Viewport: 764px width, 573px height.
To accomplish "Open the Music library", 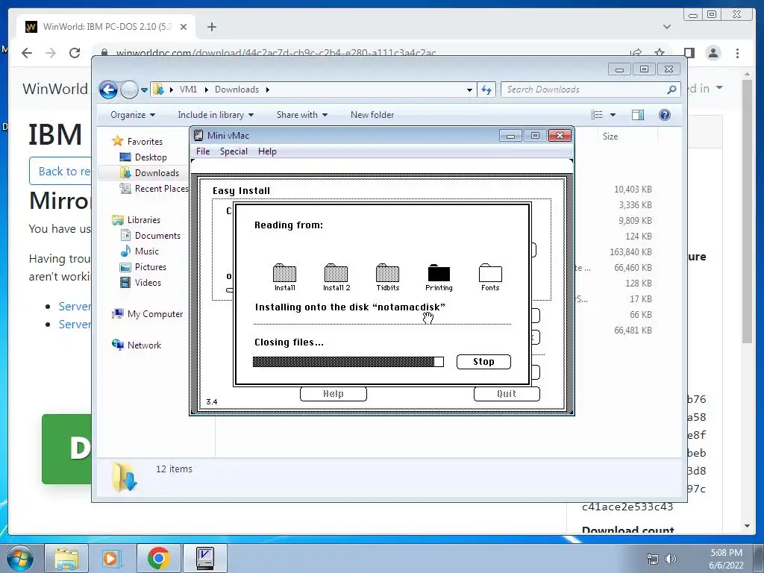I will (x=147, y=251).
